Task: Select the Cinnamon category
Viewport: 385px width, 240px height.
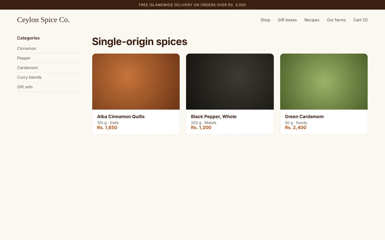Action: (49, 49)
